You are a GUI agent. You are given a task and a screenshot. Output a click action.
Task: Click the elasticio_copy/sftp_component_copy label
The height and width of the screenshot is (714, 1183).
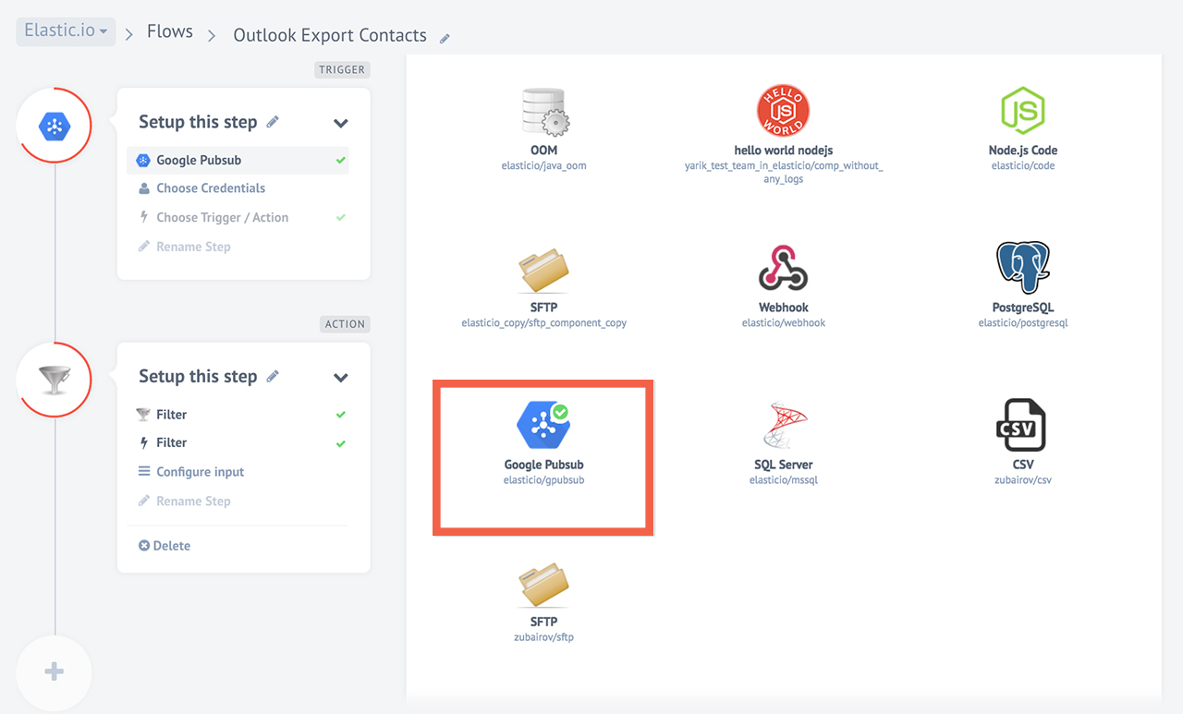coord(544,323)
